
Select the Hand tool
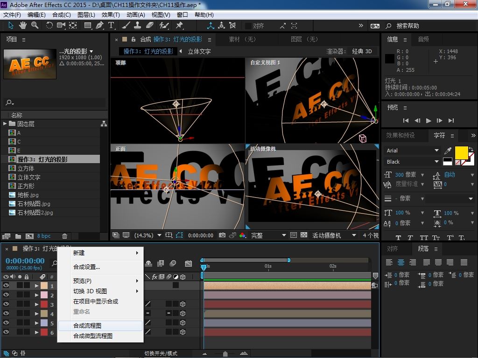tap(22, 26)
